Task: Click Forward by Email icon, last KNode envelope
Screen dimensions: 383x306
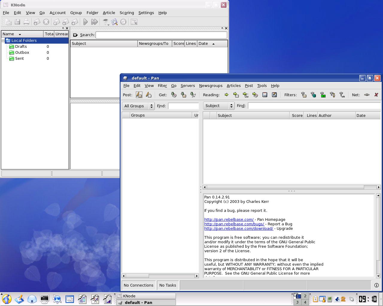Action: (x=75, y=22)
